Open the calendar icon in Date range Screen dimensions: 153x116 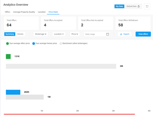point(107,34)
